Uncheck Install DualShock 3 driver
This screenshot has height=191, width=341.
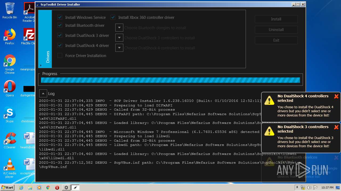coord(60,36)
